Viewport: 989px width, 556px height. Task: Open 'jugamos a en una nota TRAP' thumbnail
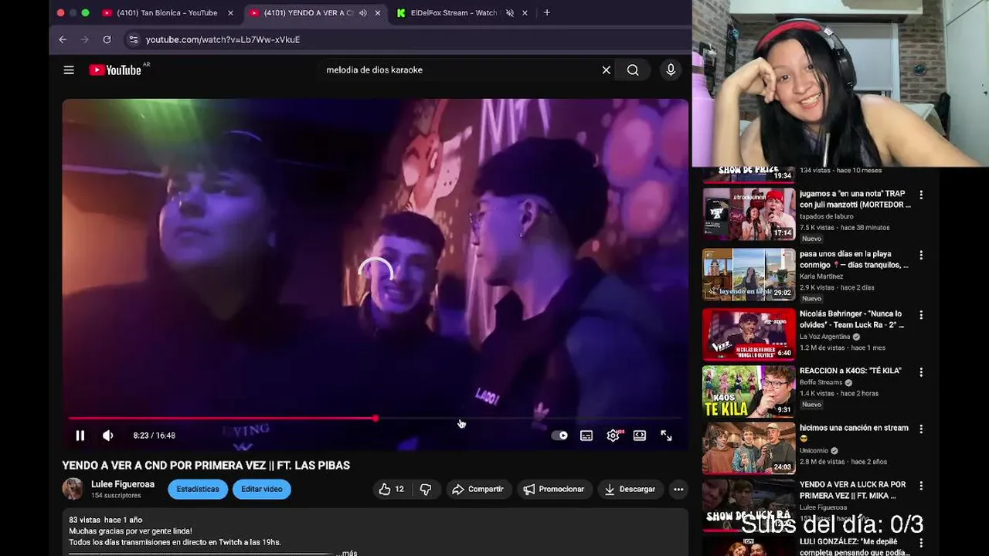(x=749, y=215)
